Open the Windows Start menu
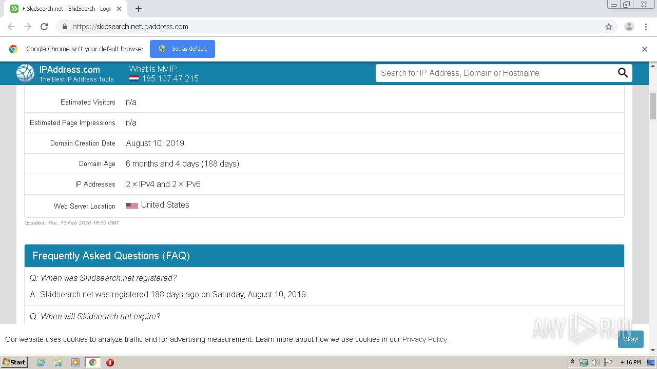 pyautogui.click(x=14, y=362)
